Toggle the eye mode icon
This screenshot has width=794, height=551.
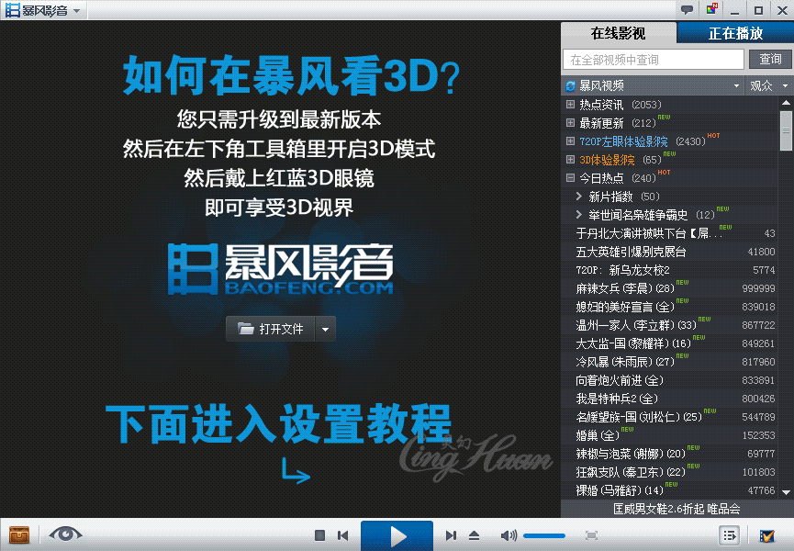click(x=65, y=534)
